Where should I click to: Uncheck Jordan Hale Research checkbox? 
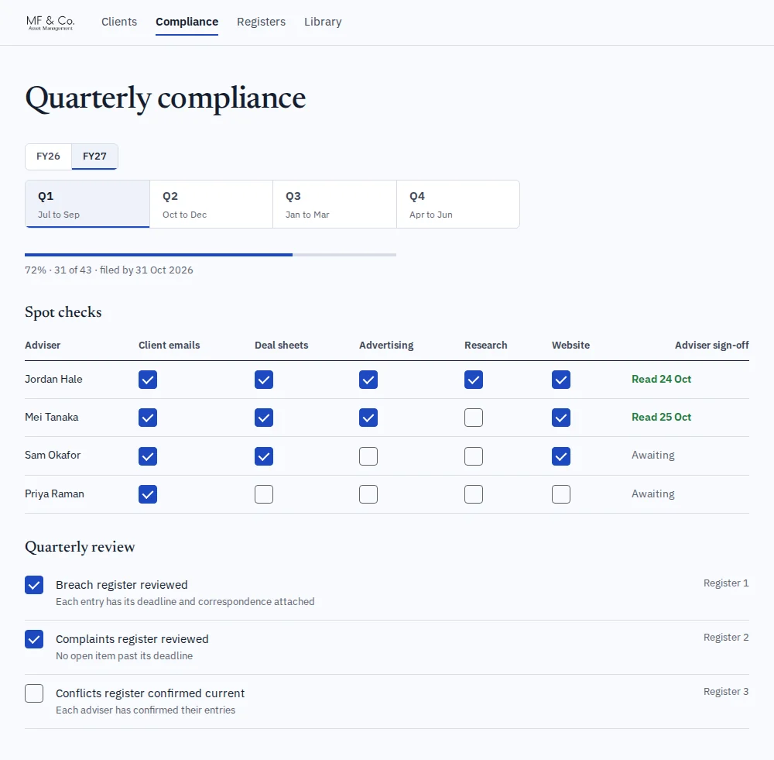(x=474, y=380)
